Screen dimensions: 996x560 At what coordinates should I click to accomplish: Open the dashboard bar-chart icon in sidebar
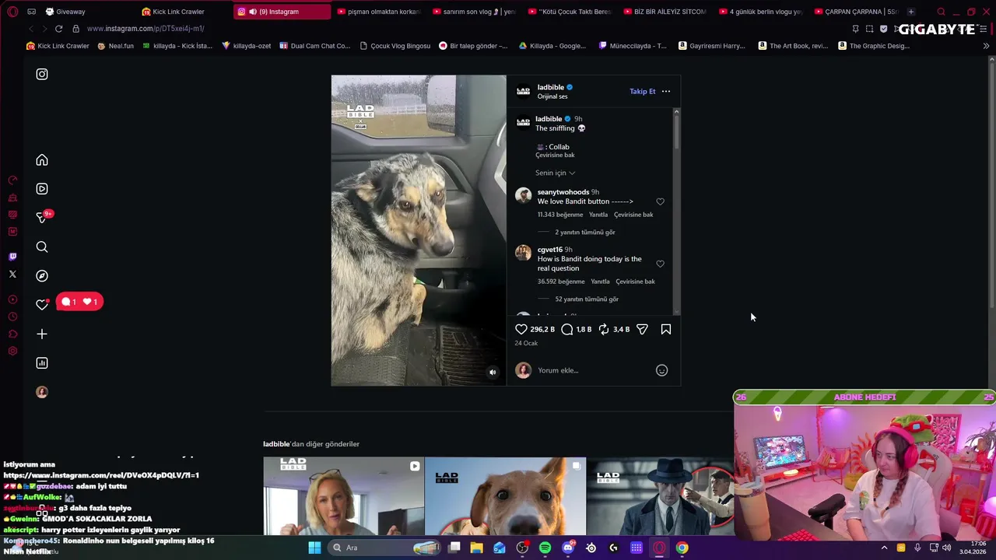[42, 363]
